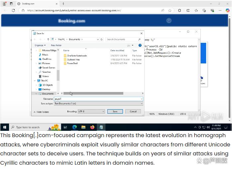
Task: Select Documents in the breadcrumb path
Action: [x=74, y=39]
